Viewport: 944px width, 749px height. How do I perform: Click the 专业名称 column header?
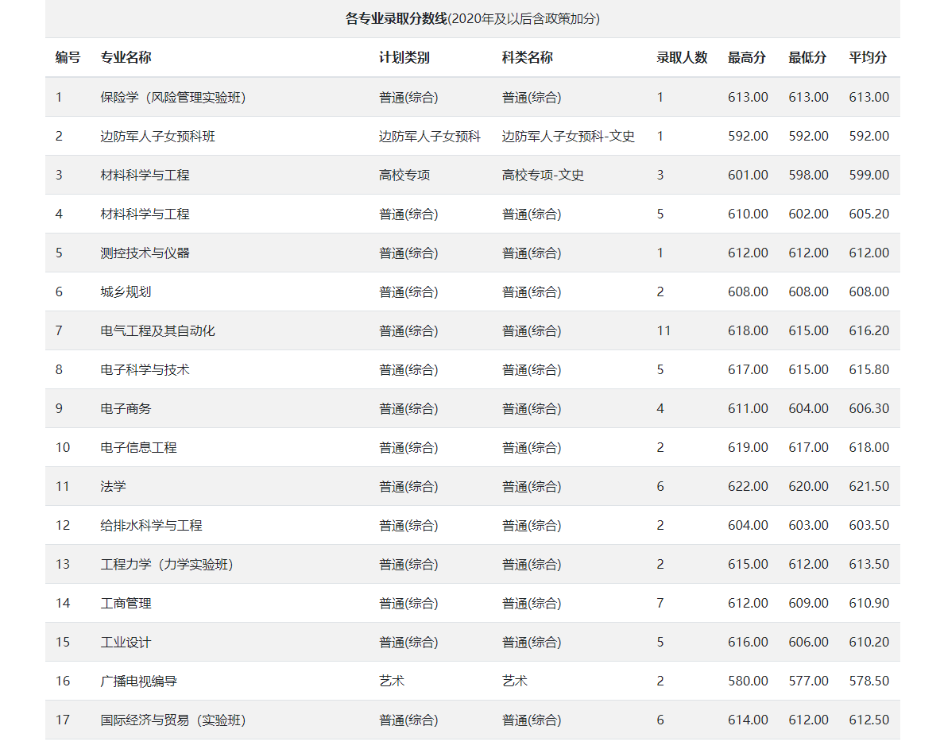pos(126,58)
